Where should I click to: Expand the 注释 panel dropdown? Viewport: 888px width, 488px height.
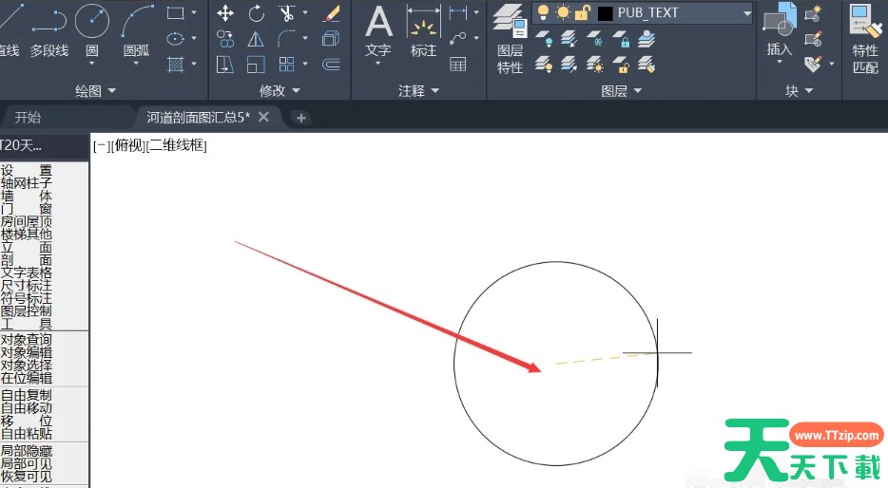[434, 90]
